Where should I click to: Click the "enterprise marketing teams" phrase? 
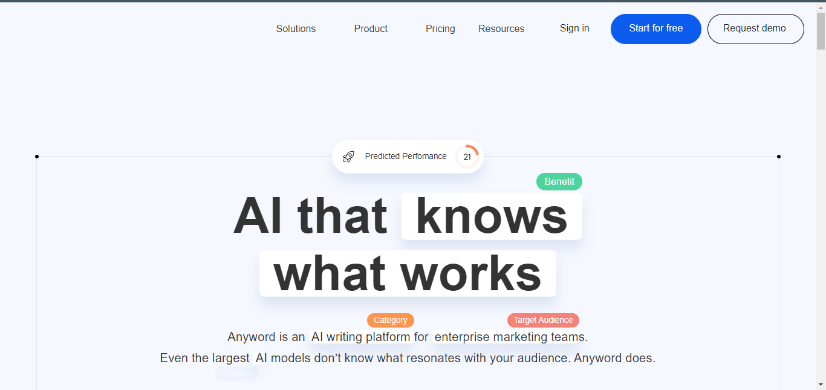click(x=510, y=337)
